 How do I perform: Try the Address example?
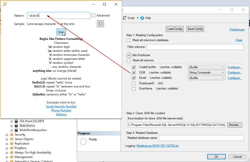pyautogui.click(x=61, y=114)
